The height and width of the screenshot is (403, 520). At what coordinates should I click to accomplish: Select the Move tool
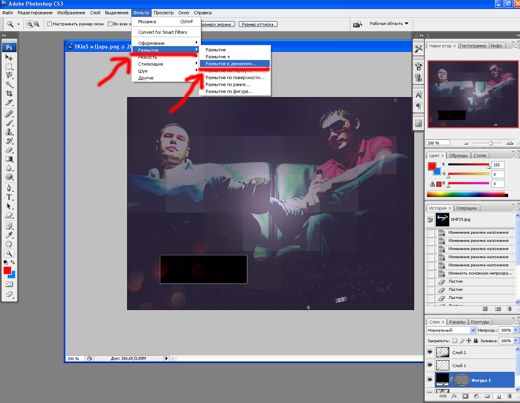[9, 58]
